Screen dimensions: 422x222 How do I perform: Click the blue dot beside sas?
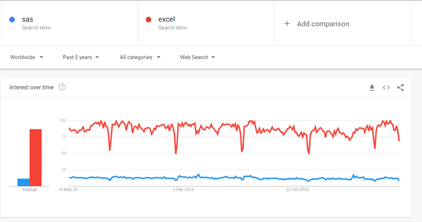tap(12, 19)
